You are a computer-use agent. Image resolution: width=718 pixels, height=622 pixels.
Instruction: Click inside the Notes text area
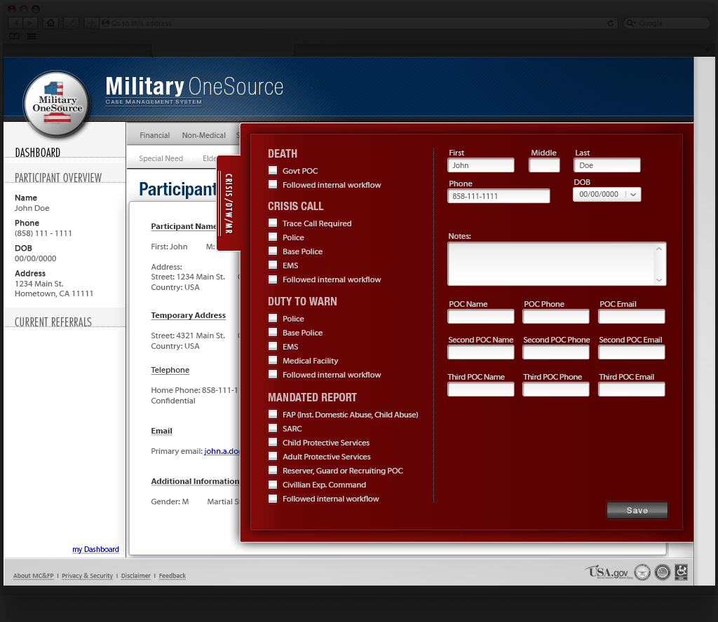[x=554, y=264]
